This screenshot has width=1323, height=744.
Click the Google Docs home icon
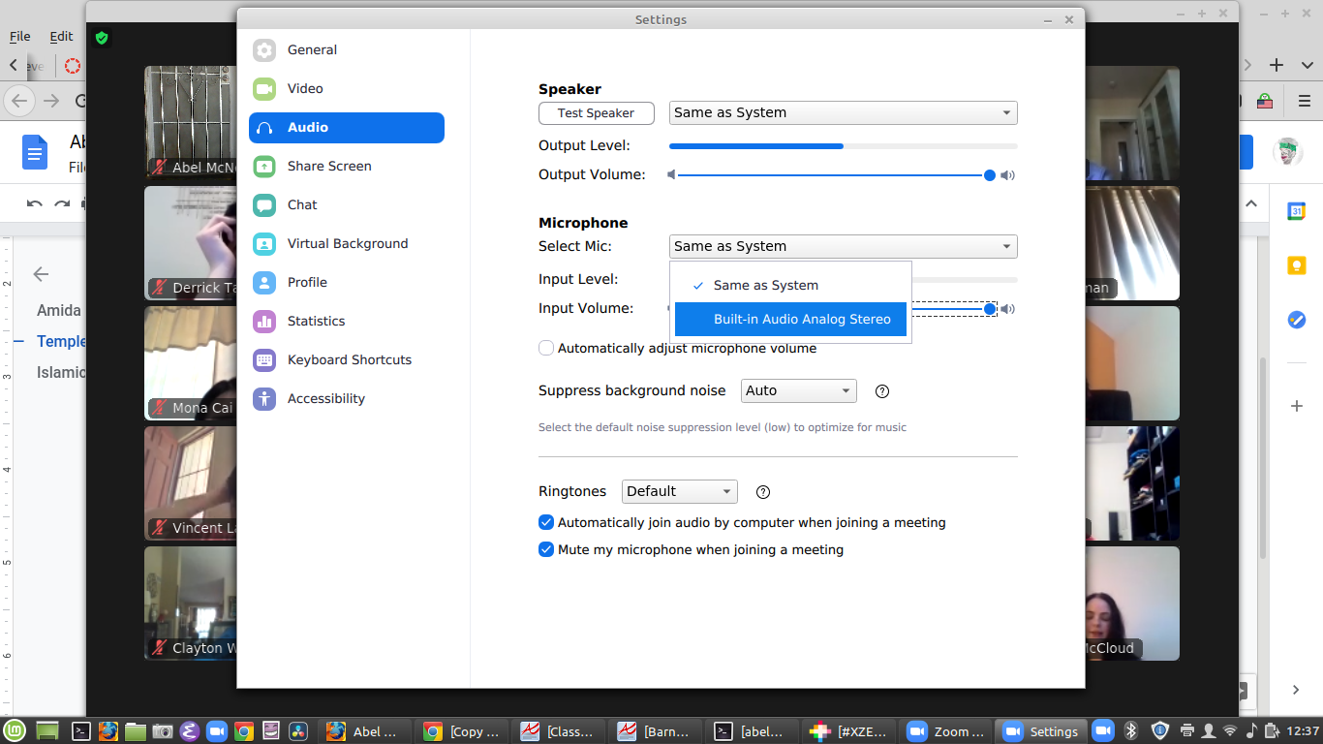click(35, 152)
